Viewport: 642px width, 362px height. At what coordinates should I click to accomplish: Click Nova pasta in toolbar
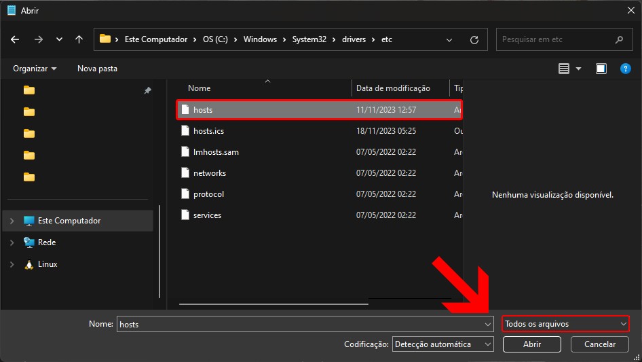tap(97, 69)
